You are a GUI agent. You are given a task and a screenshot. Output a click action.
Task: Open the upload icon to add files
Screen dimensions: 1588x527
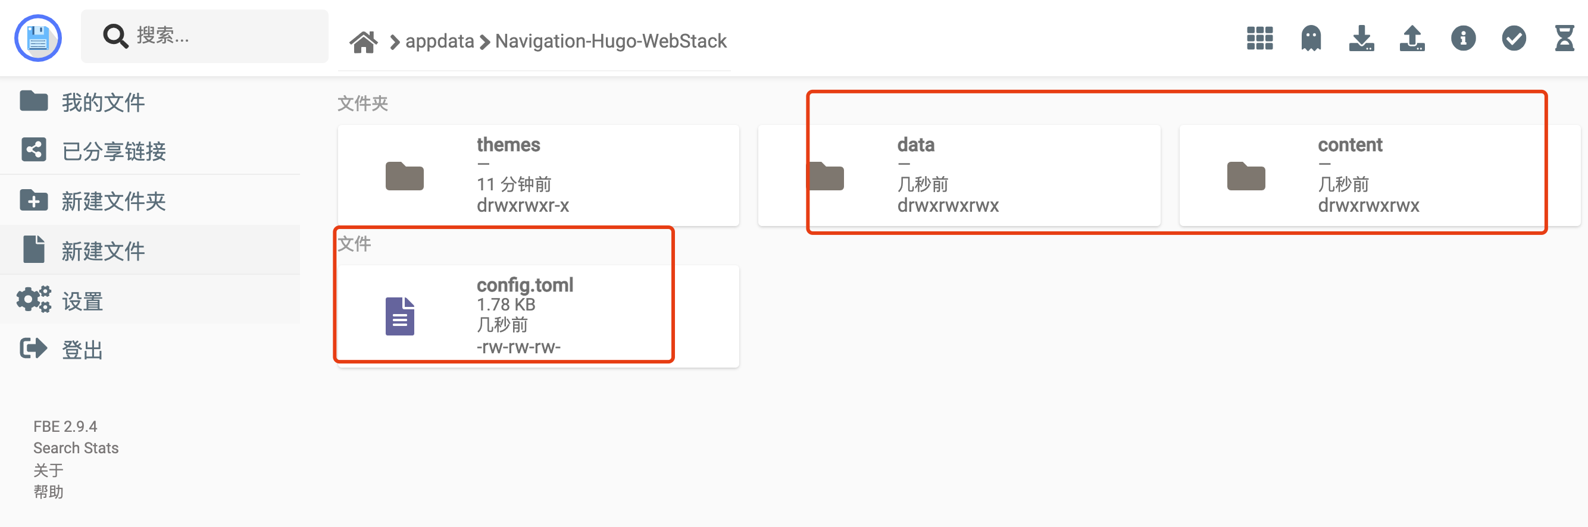(x=1412, y=38)
